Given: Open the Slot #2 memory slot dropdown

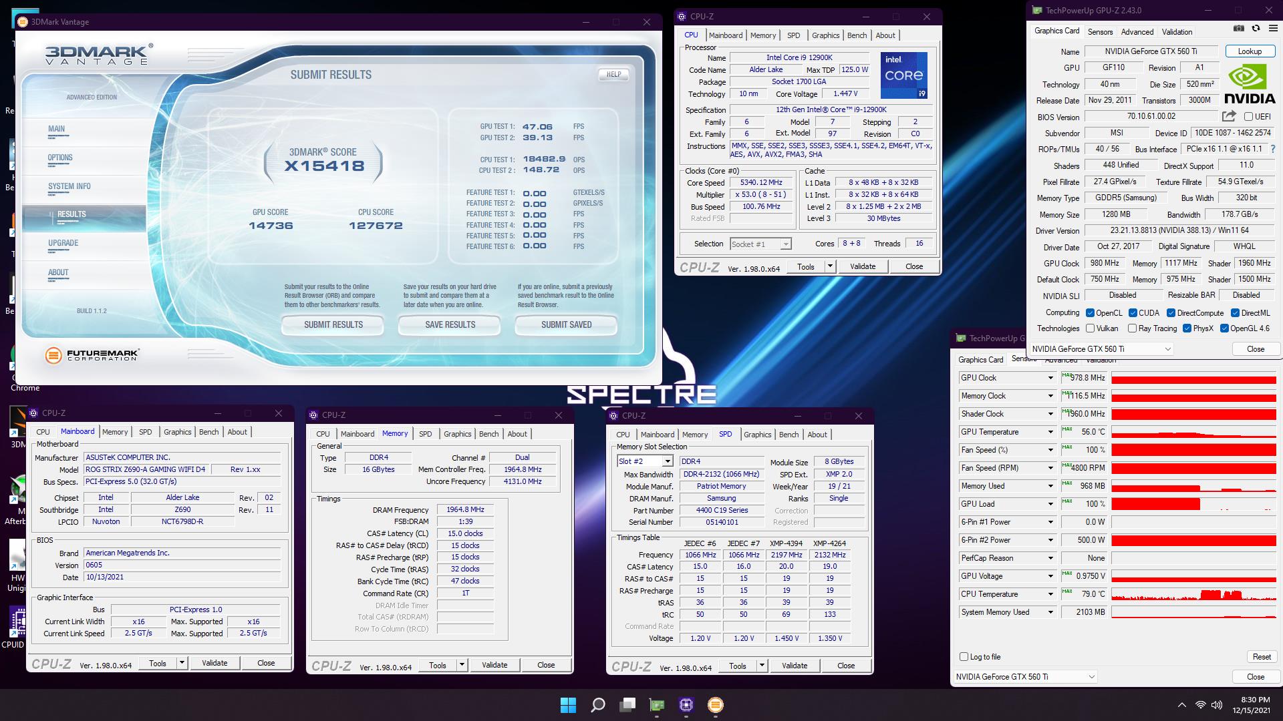Looking at the screenshot, I should point(645,461).
